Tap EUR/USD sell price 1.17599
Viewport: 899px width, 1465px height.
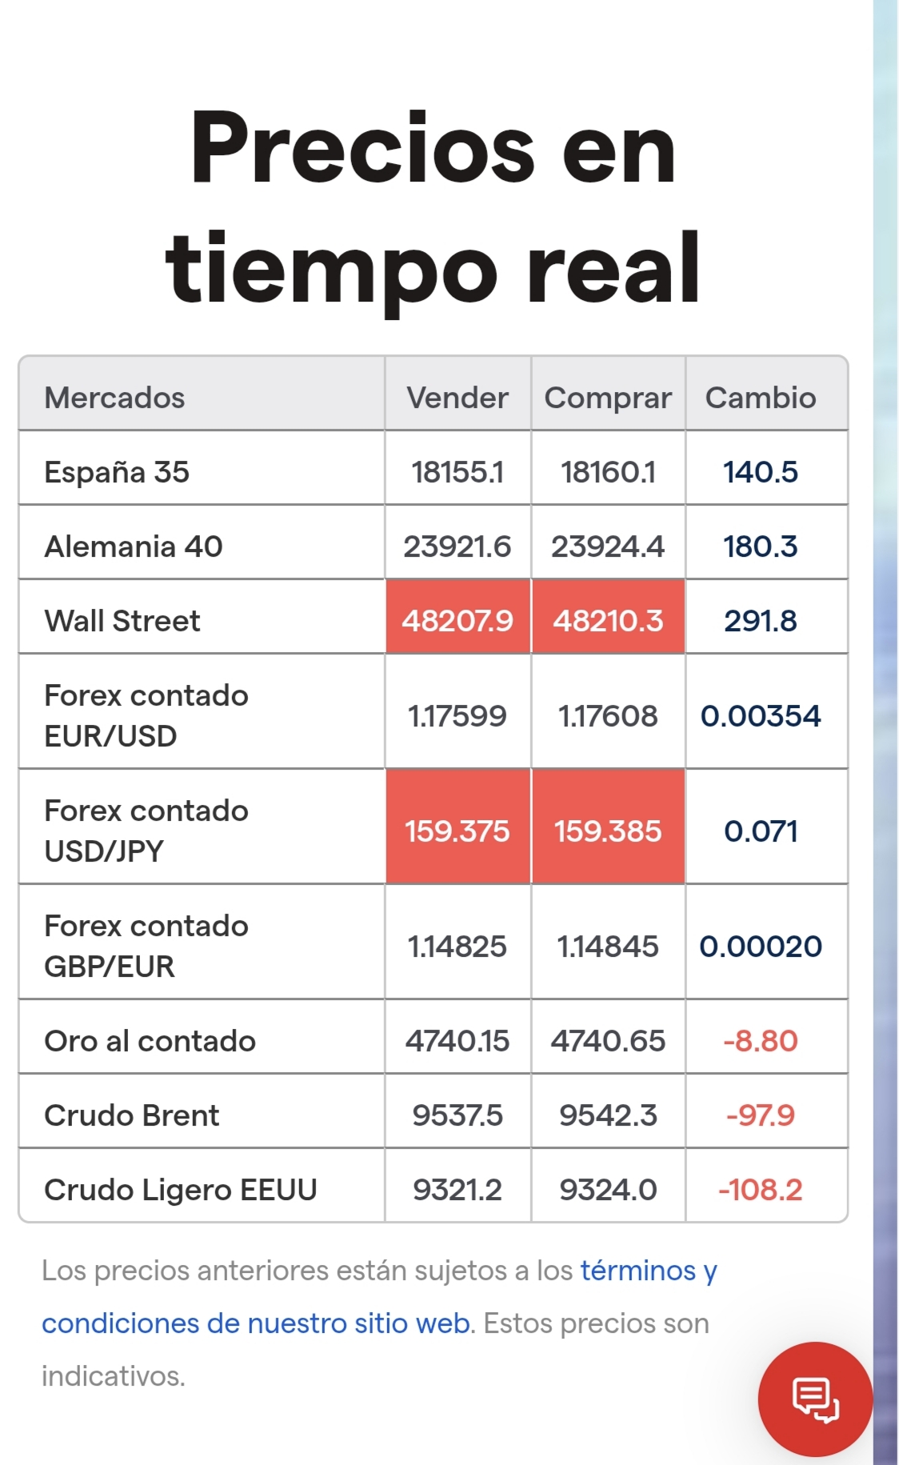[457, 715]
